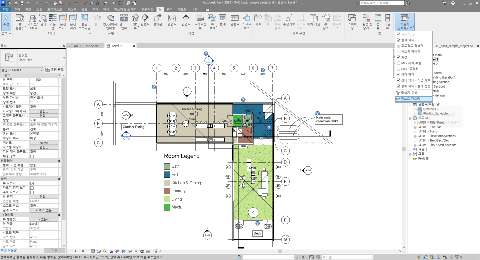Open 일람표 (Schedules) tool
The height and width of the screenshot is (260, 480).
[x=234, y=21]
